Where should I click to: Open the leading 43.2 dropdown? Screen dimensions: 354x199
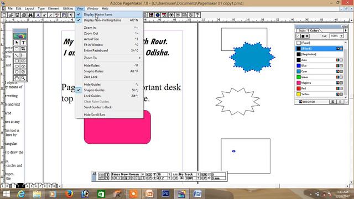(169, 178)
